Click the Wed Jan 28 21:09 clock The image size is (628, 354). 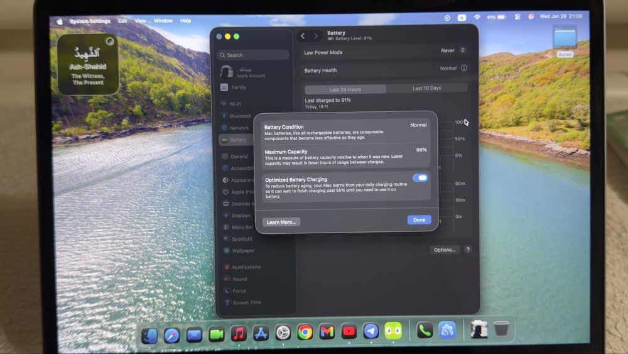click(x=561, y=16)
